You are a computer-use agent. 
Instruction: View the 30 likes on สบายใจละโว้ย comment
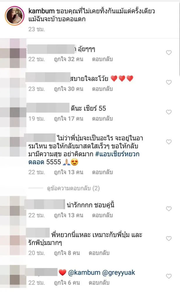(x=68, y=89)
